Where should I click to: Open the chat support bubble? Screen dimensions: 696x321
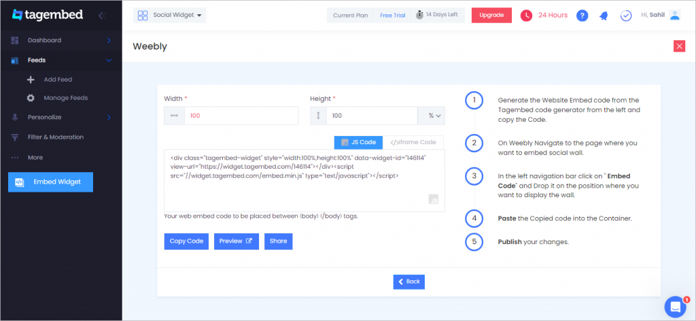676,306
